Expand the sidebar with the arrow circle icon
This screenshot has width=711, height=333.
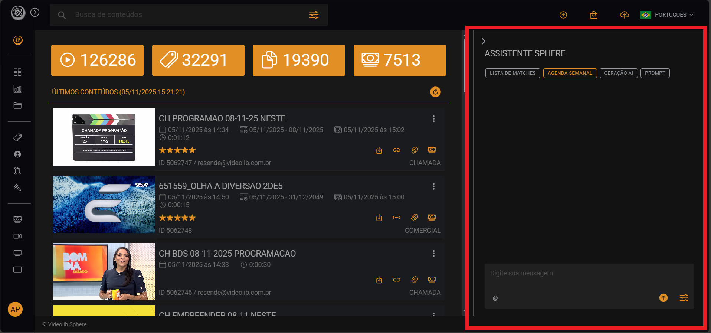pos(35,12)
